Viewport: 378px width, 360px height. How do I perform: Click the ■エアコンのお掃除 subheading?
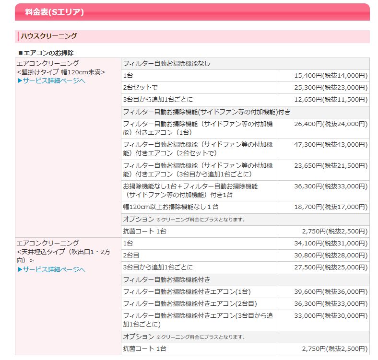click(x=46, y=52)
